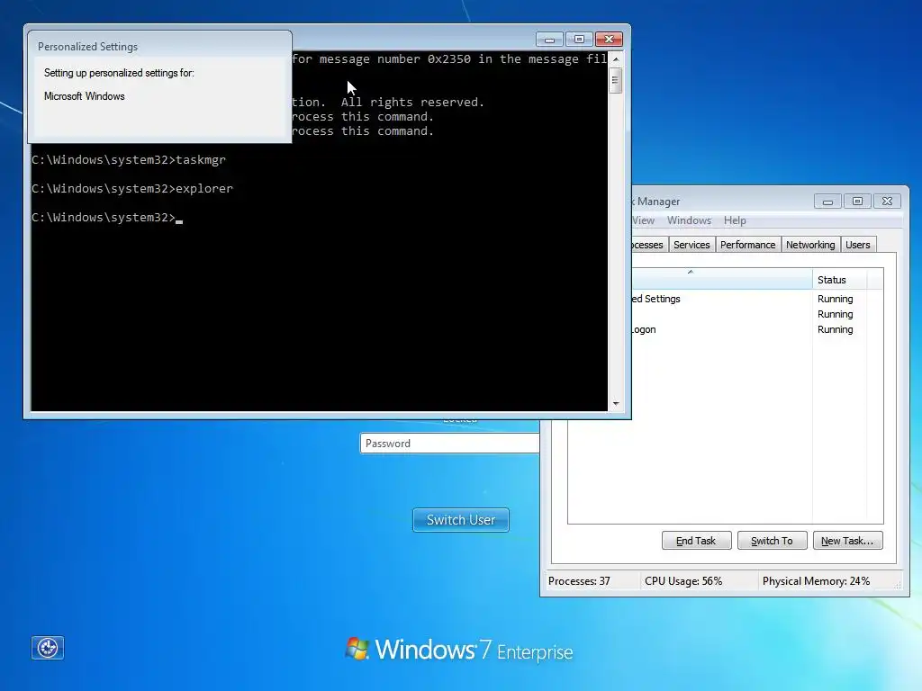Viewport: 922px width, 691px height.
Task: Click 'Physical Memory: 24%' status entry
Action: coord(816,581)
